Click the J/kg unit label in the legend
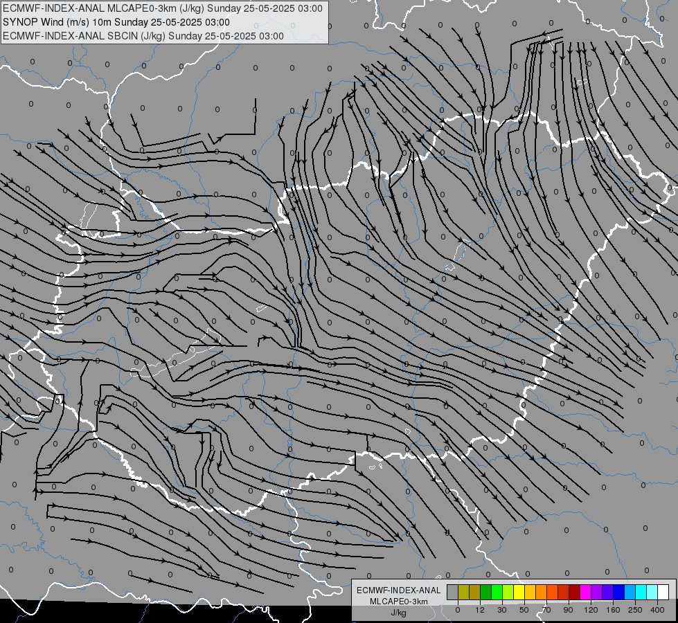The width and height of the screenshot is (678, 623). click(x=399, y=613)
